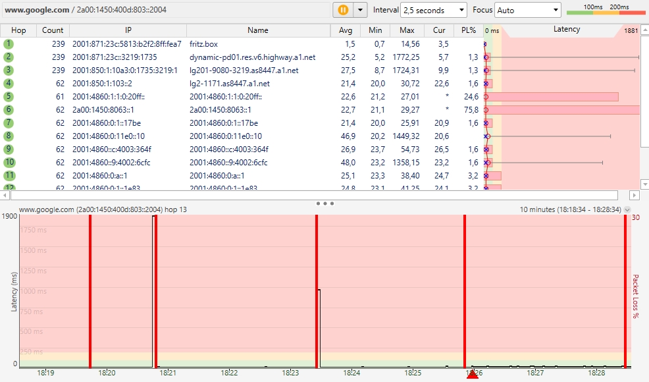
Task: Select hop 8 green circle icon
Action: 9,136
